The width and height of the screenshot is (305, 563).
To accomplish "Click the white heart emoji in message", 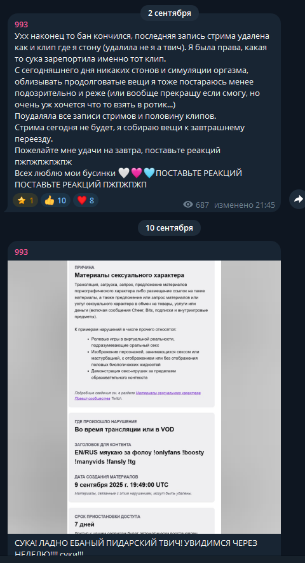I will coord(123,173).
